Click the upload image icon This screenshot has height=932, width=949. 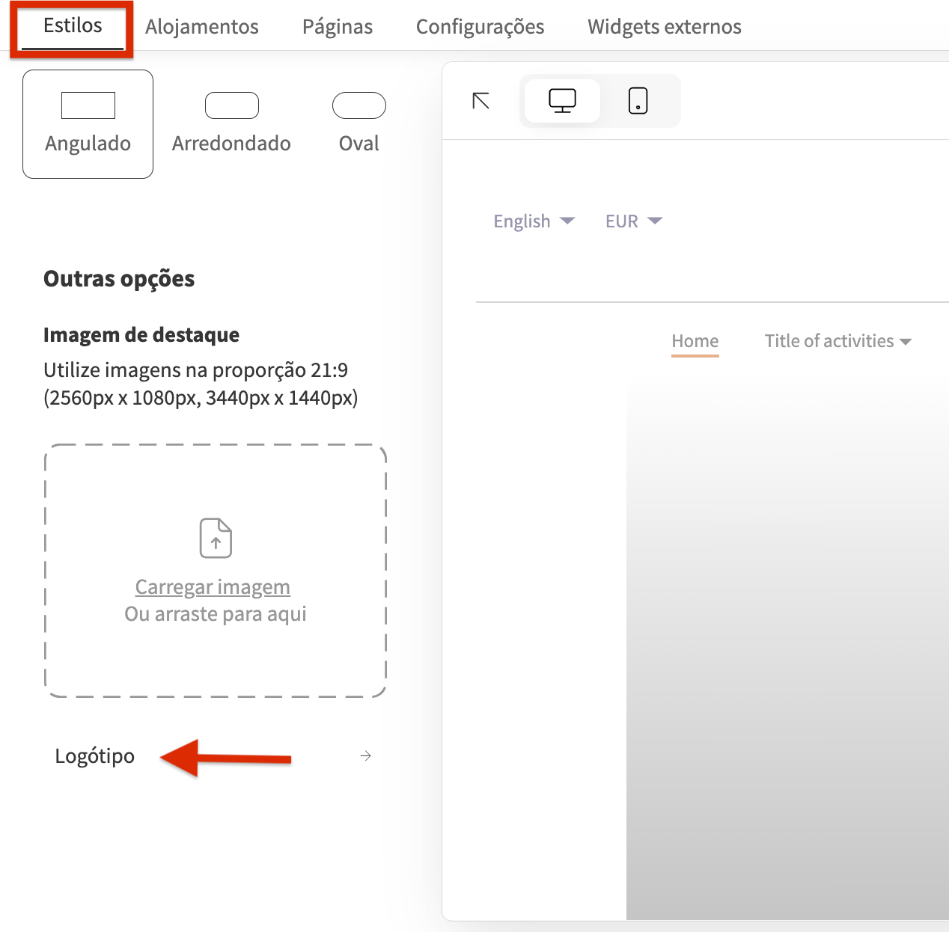pos(216,538)
